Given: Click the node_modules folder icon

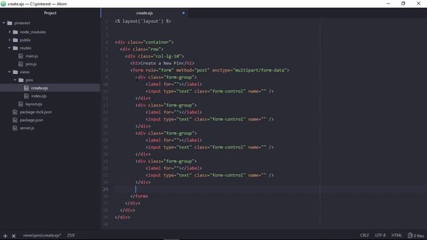Looking at the screenshot, I should click(x=15, y=32).
